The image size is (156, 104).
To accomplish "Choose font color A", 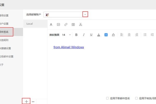I will (99, 35).
